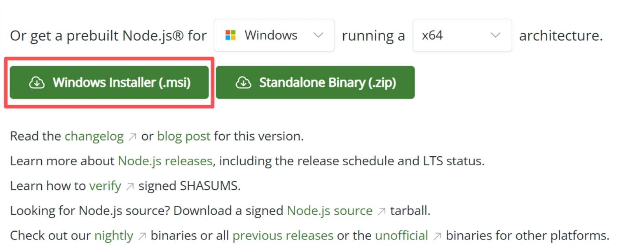The height and width of the screenshot is (247, 624).
Task: Visit the Node.js releases page
Action: point(165,161)
